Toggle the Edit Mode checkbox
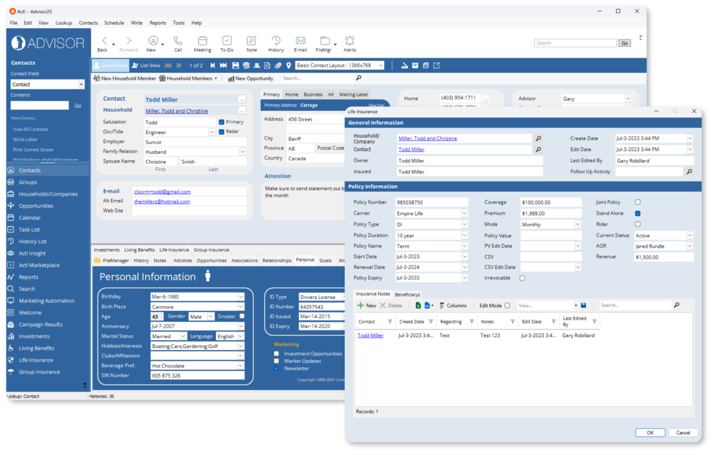The image size is (715, 455). 507,306
